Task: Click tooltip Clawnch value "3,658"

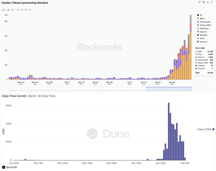Action: coord(211,57)
